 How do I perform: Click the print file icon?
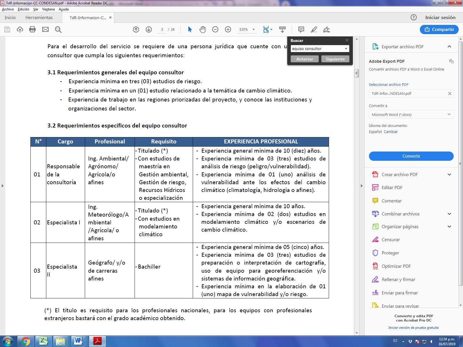[32, 29]
